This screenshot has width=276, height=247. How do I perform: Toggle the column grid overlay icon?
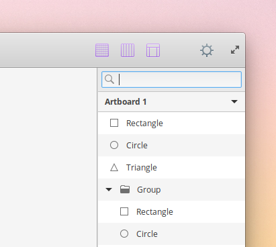pyautogui.click(x=128, y=50)
